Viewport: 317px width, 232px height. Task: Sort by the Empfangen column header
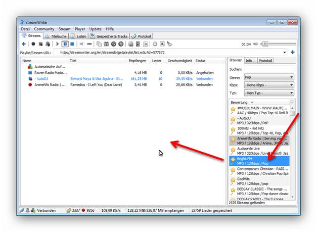138,61
